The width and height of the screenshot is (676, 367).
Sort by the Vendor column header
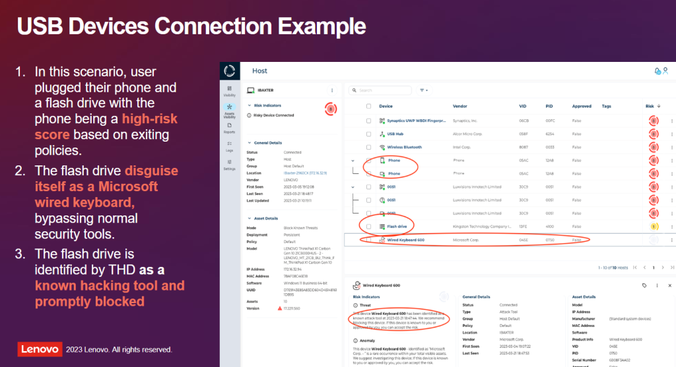[x=460, y=106]
